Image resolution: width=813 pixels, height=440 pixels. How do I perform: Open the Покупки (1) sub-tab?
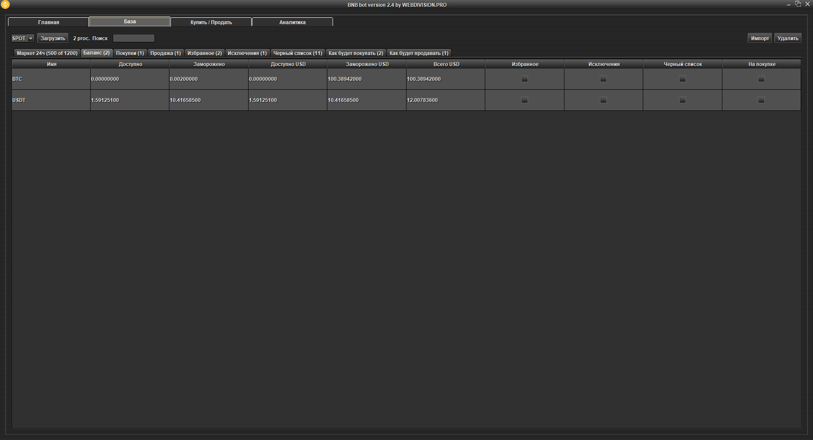tap(130, 53)
